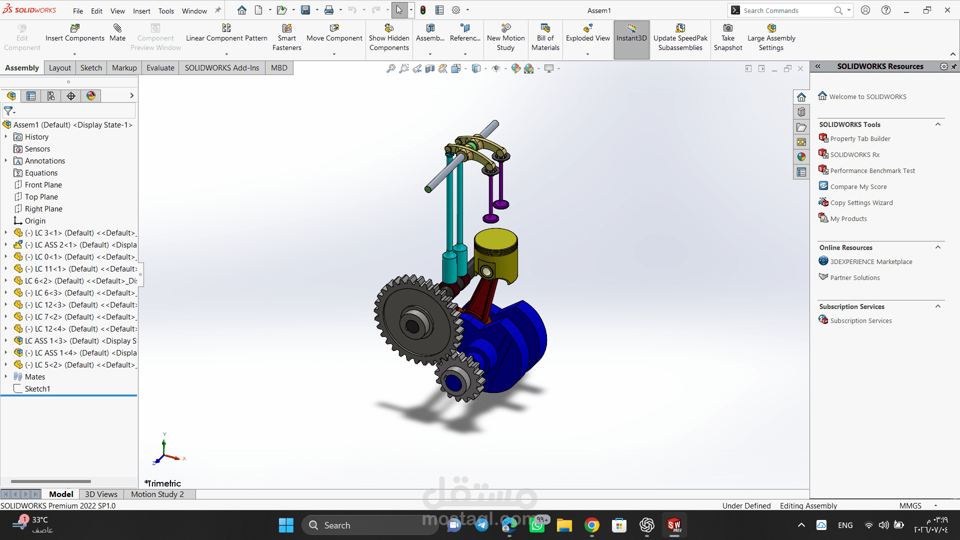The image size is (960, 540).
Task: Open the Search Commands dropdown arrow
Action: pyautogui.click(x=849, y=10)
